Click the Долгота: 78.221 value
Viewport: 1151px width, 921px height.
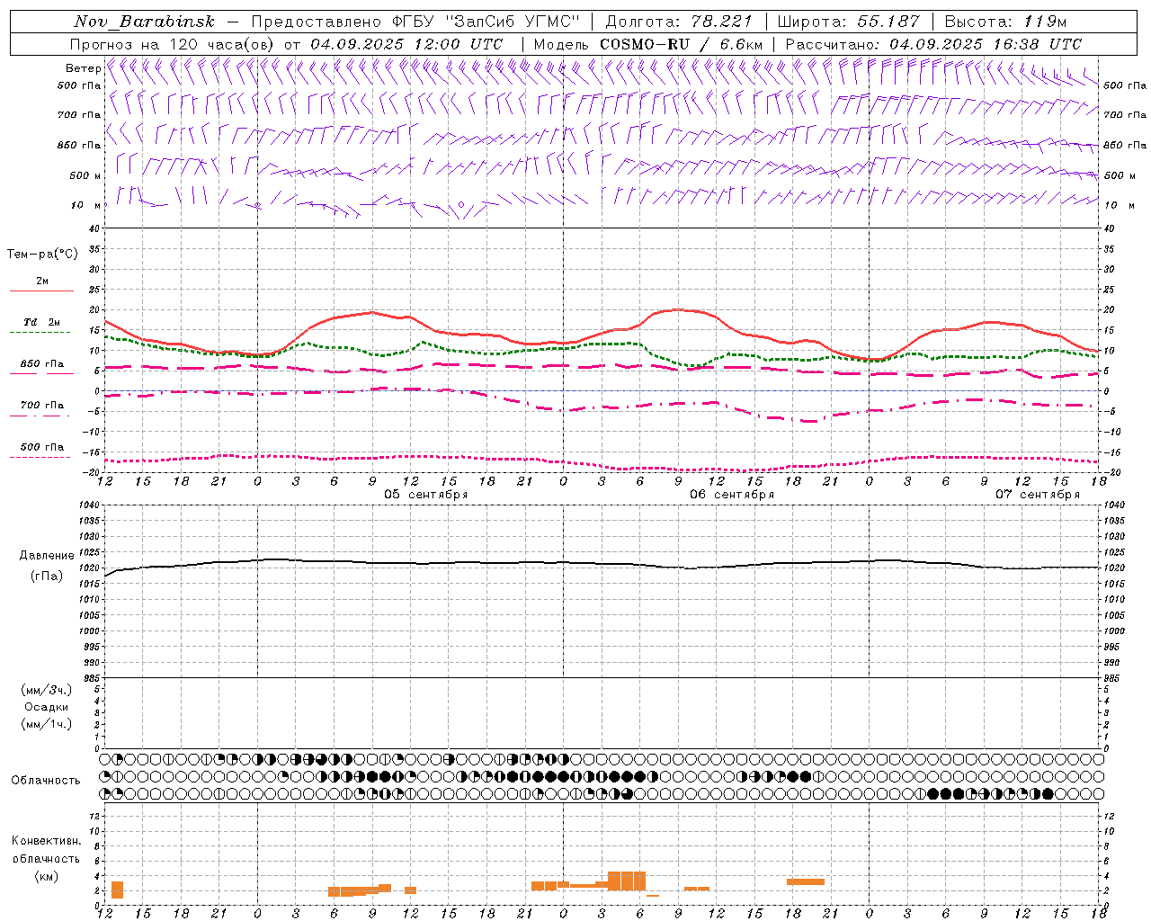point(679,22)
